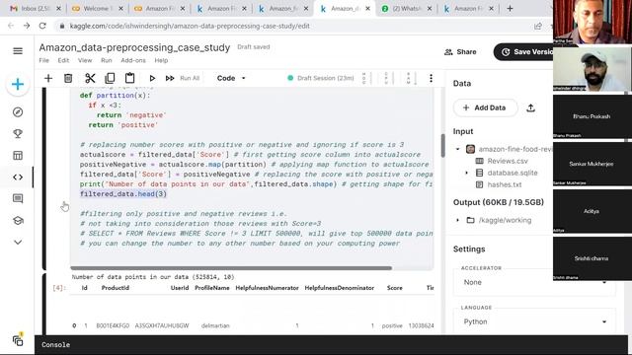The image size is (632, 355).
Task: Open a new browser tab
Action: tap(510, 8)
